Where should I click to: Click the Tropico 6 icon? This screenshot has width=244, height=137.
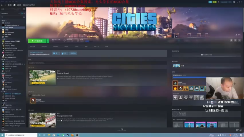(3, 71)
